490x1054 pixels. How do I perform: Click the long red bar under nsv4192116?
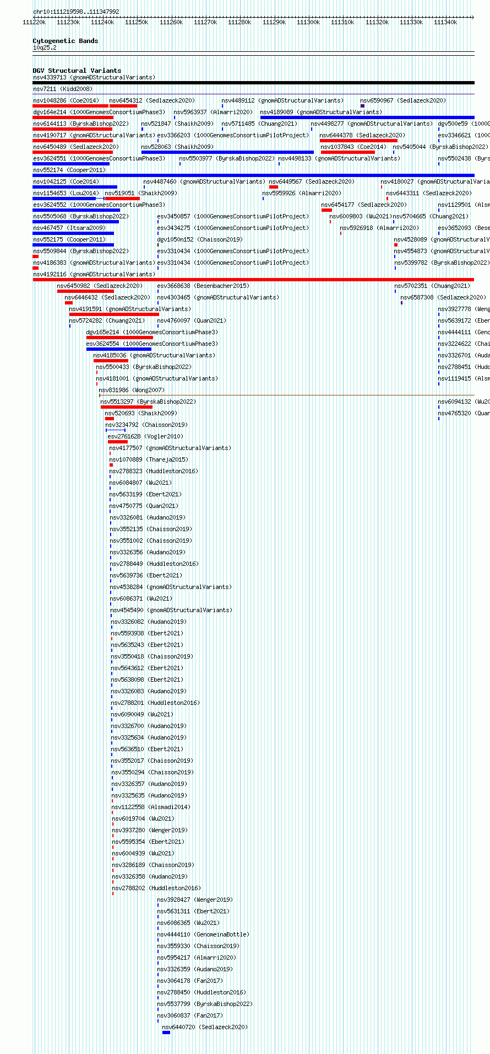pos(253,280)
